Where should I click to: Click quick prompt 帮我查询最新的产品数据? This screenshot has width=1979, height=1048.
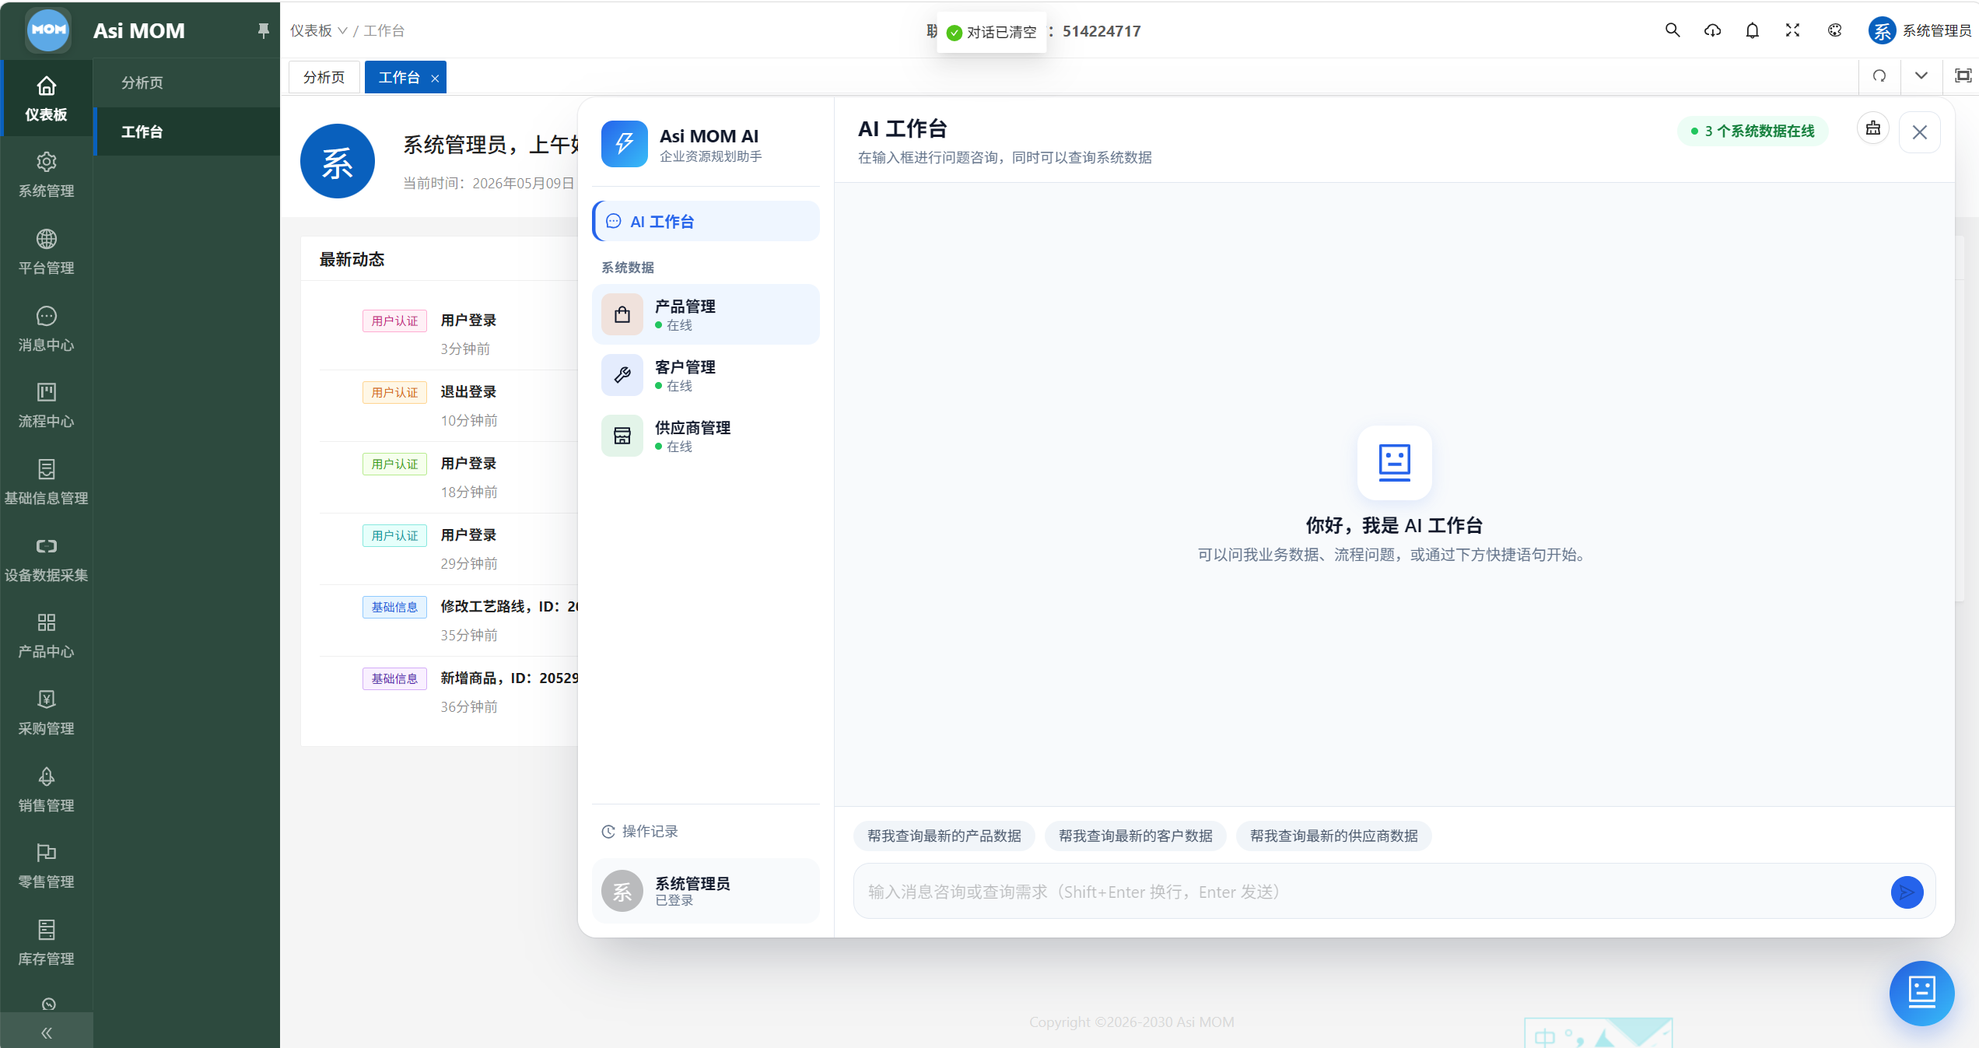pos(944,836)
